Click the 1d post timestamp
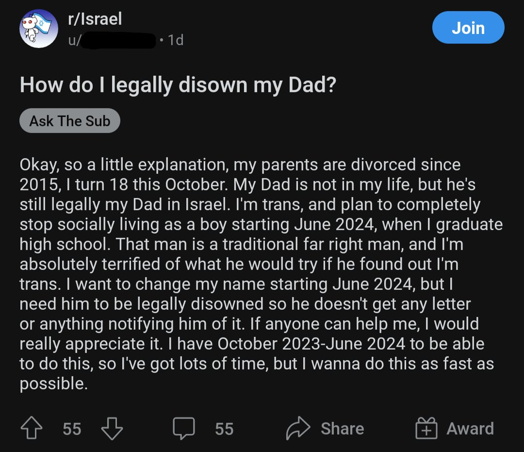Image resolution: width=524 pixels, height=452 pixels. pyautogui.click(x=176, y=40)
